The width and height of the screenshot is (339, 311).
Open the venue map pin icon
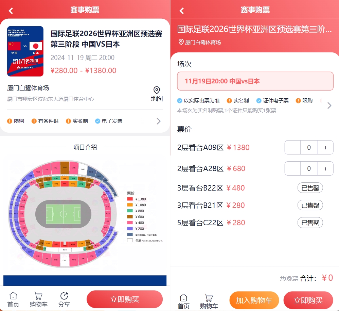click(157, 91)
